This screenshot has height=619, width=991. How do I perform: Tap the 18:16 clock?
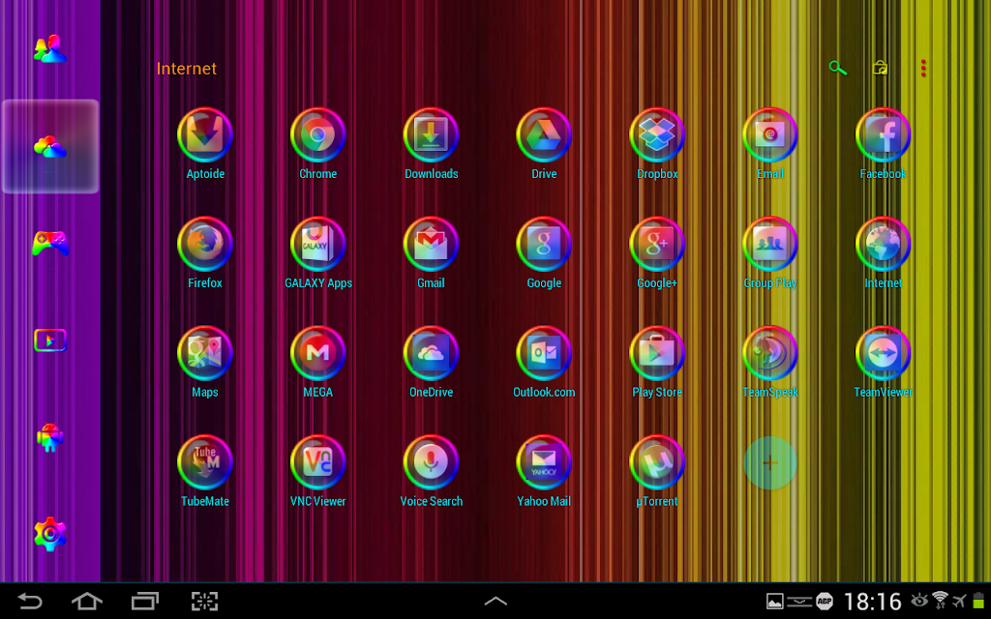coord(872,602)
